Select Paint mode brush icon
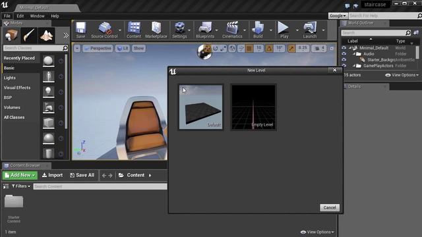Screen dimensions: 422x237 [29, 36]
